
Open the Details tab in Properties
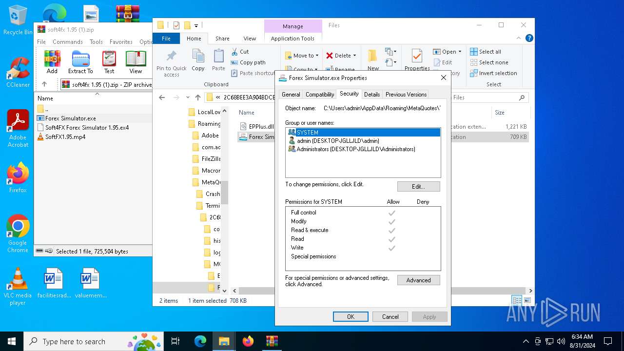[x=372, y=95]
